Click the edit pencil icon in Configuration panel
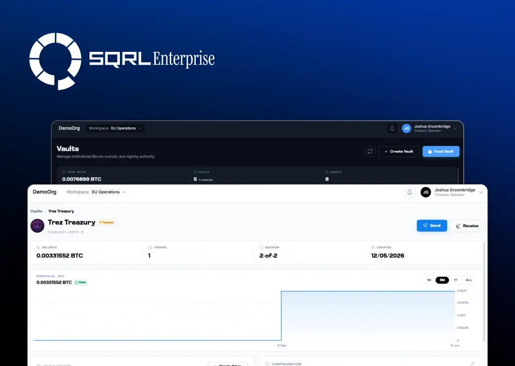 coord(472,364)
